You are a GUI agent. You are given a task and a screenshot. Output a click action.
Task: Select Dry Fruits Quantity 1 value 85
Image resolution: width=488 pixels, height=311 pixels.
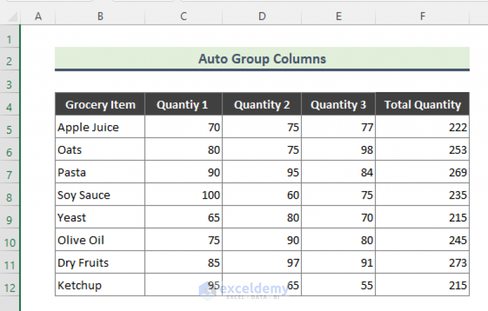click(184, 263)
